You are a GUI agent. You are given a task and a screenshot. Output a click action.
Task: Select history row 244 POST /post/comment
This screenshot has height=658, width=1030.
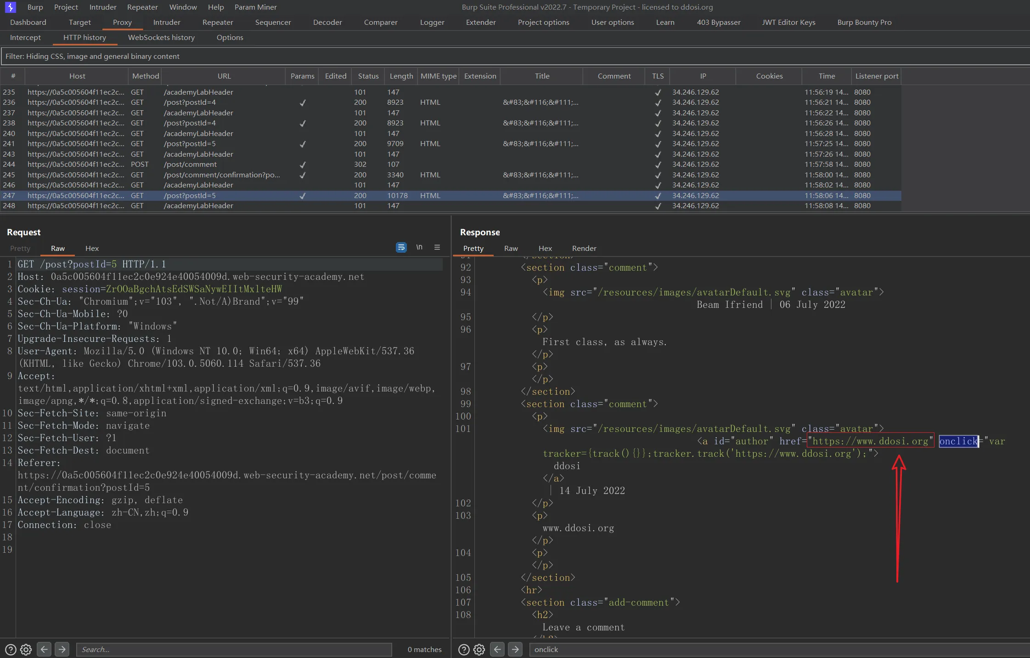click(x=450, y=164)
